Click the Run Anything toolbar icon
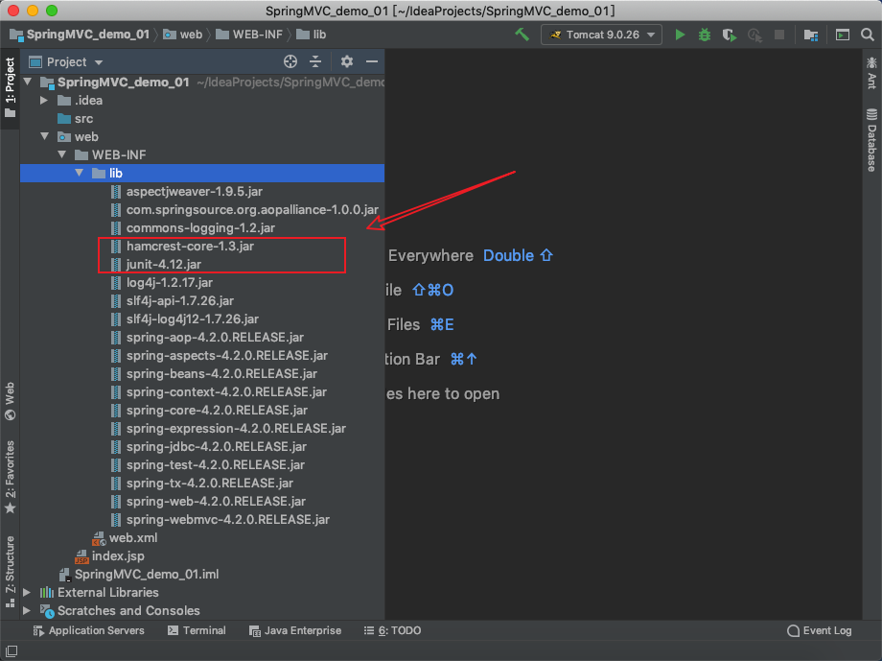 (x=842, y=35)
